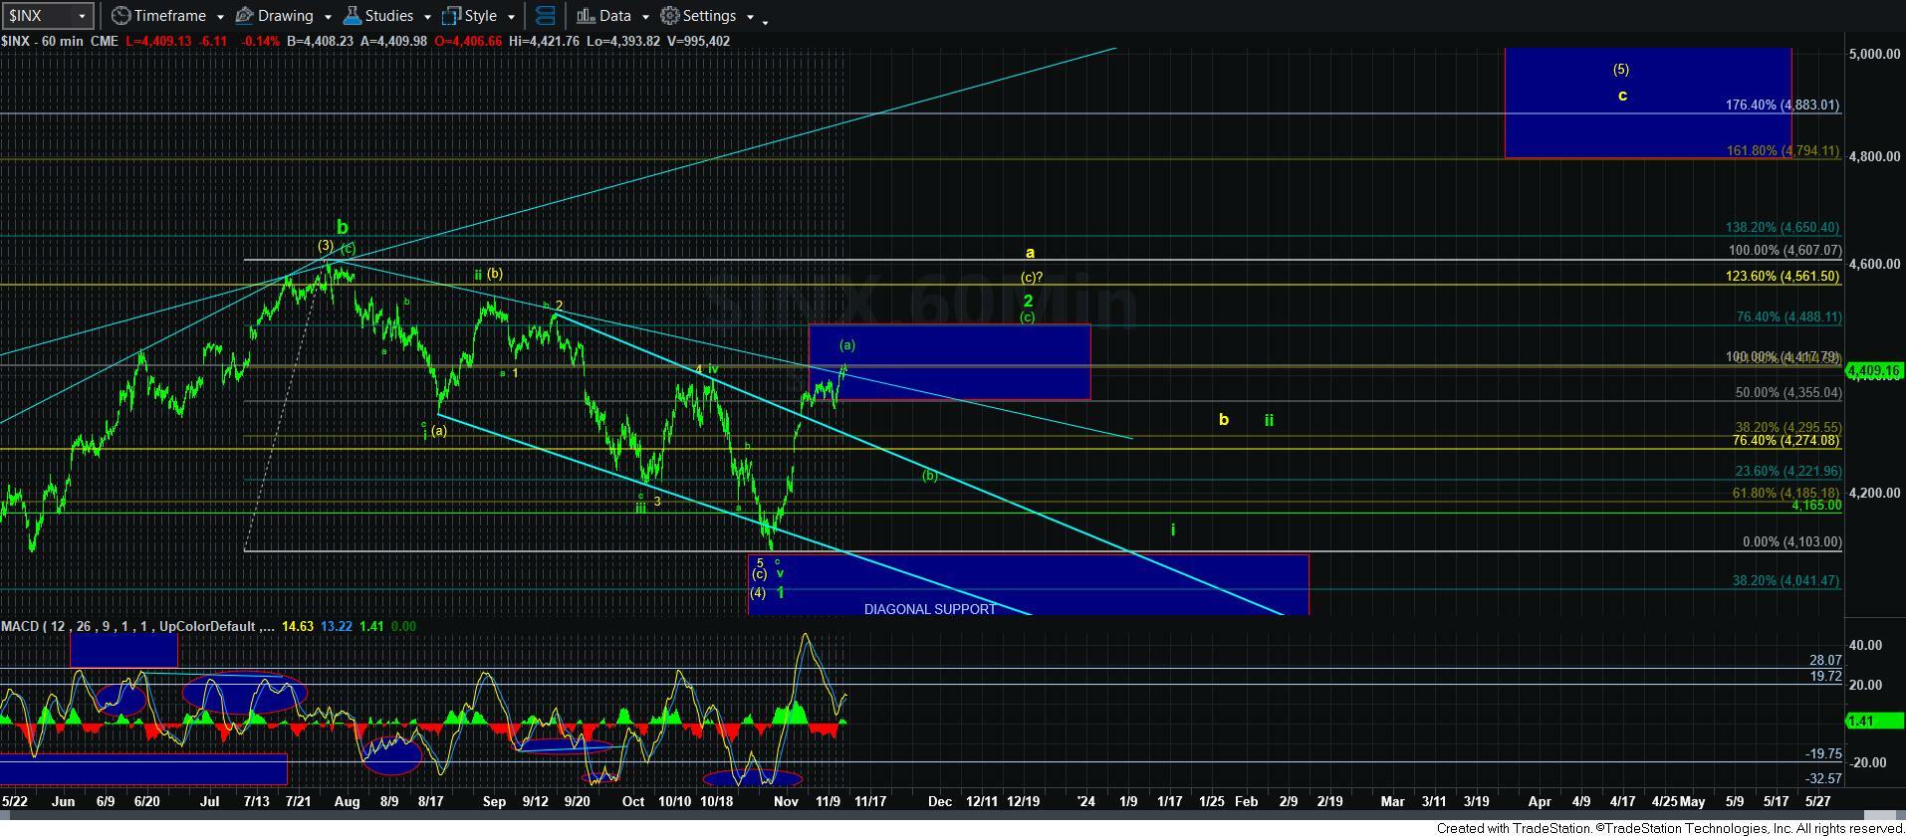Viewport: 1906px width, 836px height.
Task: Click the green MACD value tag 1.41
Action: (x=1862, y=721)
